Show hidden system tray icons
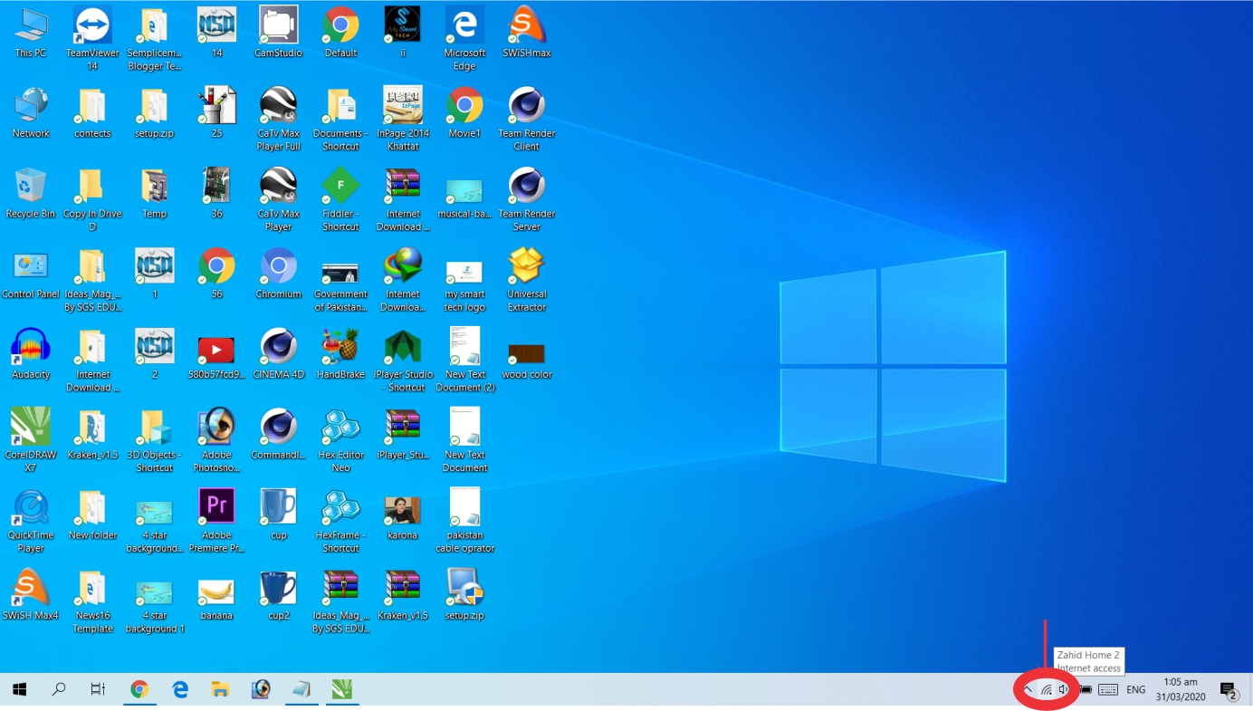1253x711 pixels. coord(1028,689)
